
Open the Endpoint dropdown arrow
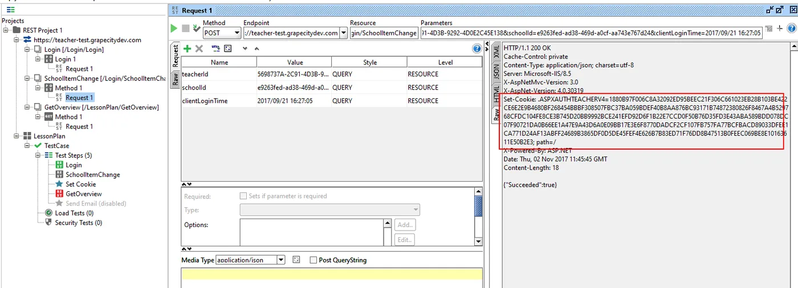[x=343, y=33]
